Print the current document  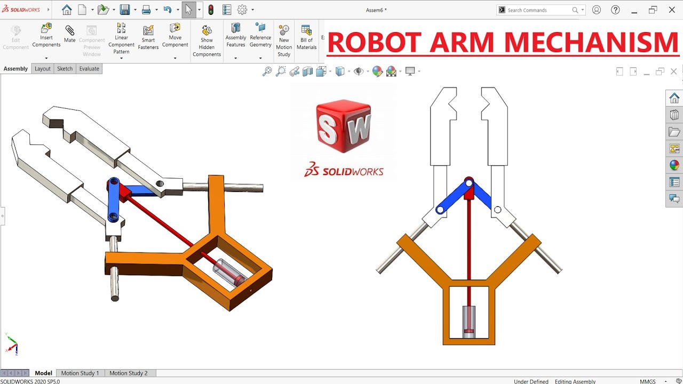click(x=146, y=10)
